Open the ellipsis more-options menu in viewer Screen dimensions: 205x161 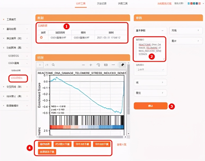click(x=113, y=65)
